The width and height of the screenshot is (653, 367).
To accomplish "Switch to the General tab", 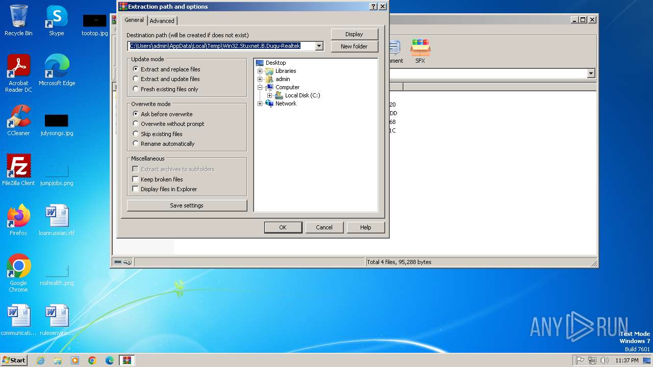I will (134, 20).
